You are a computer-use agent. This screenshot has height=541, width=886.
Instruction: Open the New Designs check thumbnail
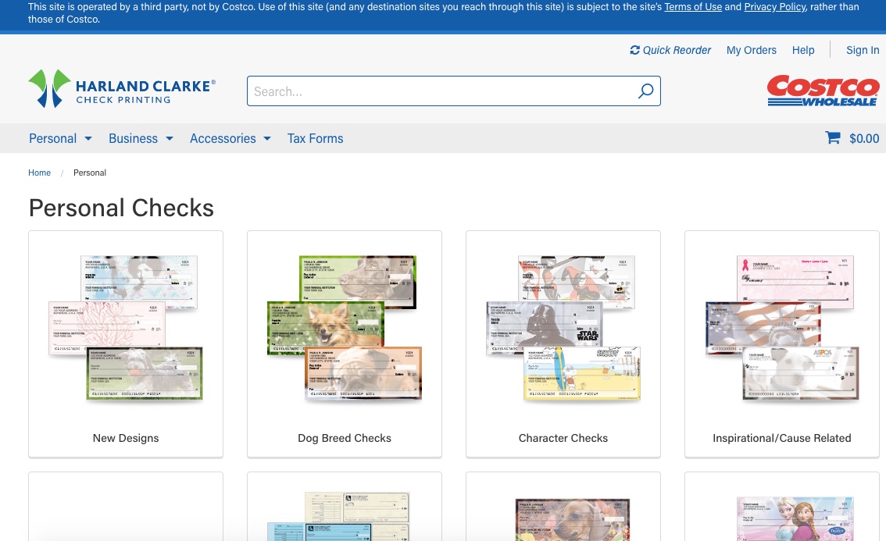point(126,328)
